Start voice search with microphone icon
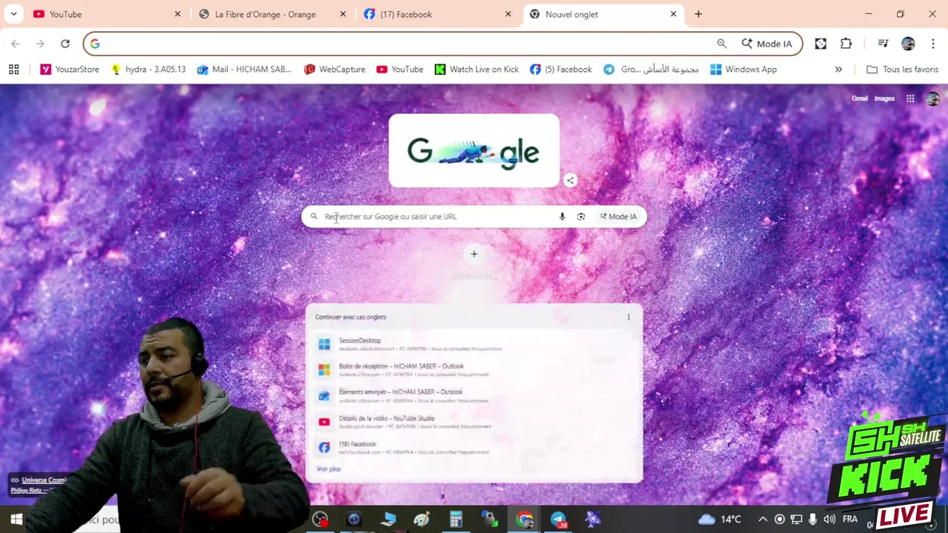This screenshot has height=533, width=948. 562,217
